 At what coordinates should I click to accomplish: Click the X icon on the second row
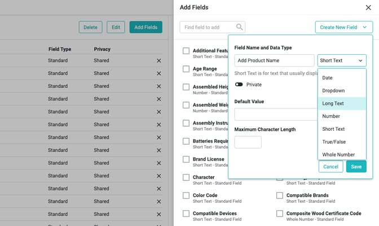point(158,73)
